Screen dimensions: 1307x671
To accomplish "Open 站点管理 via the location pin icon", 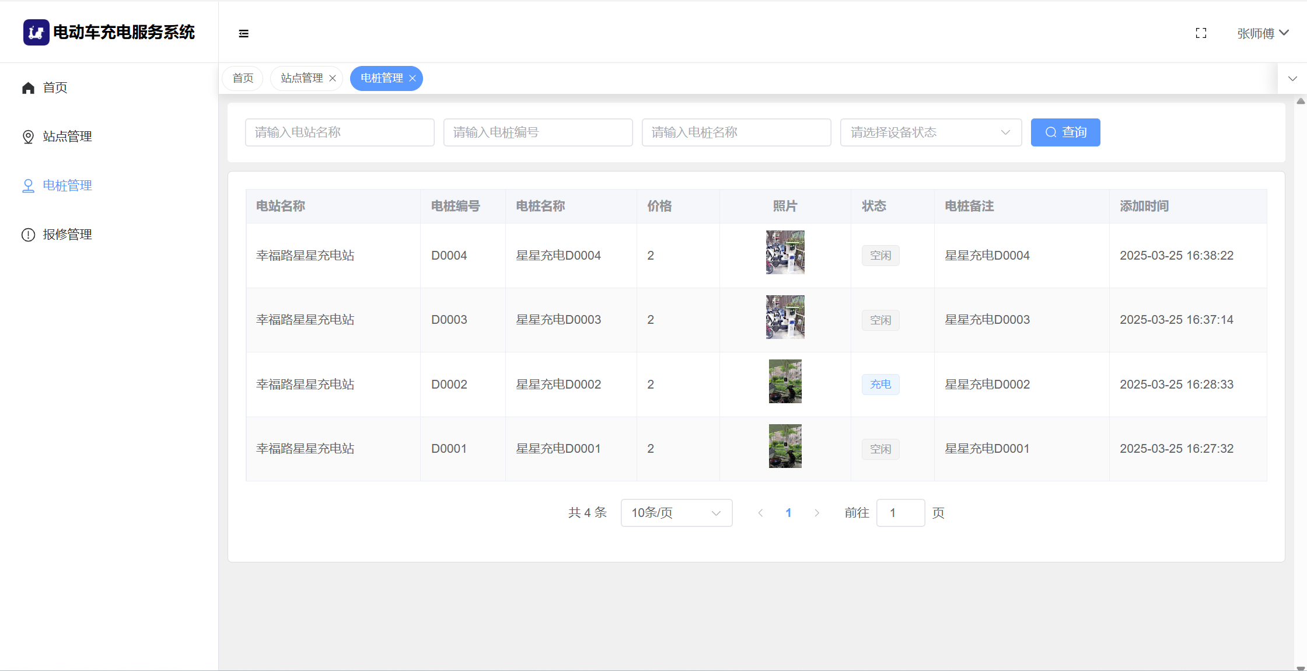I will click(28, 137).
